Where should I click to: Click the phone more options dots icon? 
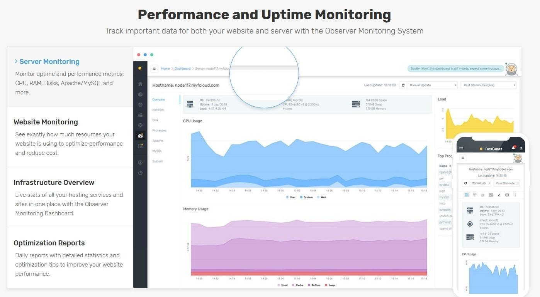tap(515, 195)
